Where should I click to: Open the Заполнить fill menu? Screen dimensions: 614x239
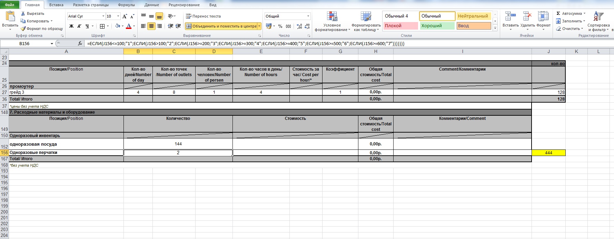point(570,21)
